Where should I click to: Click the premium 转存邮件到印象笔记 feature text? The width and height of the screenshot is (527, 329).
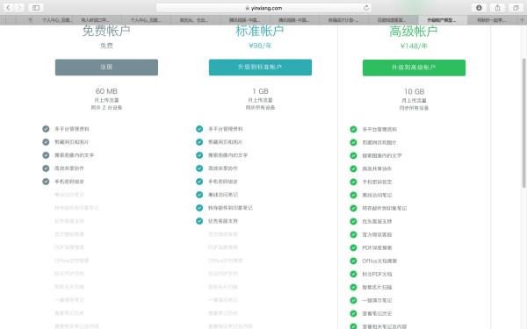(384, 208)
